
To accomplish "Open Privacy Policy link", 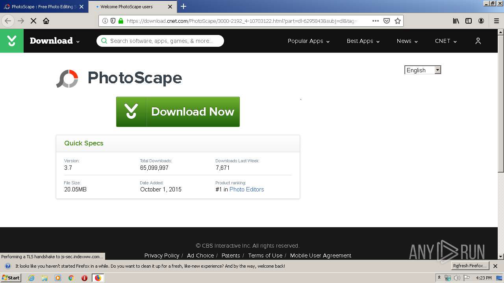I will [162, 255].
